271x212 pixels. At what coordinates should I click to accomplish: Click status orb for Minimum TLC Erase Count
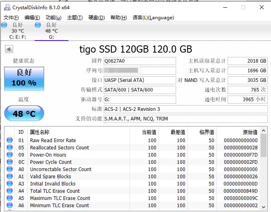pyautogui.click(x=10, y=205)
